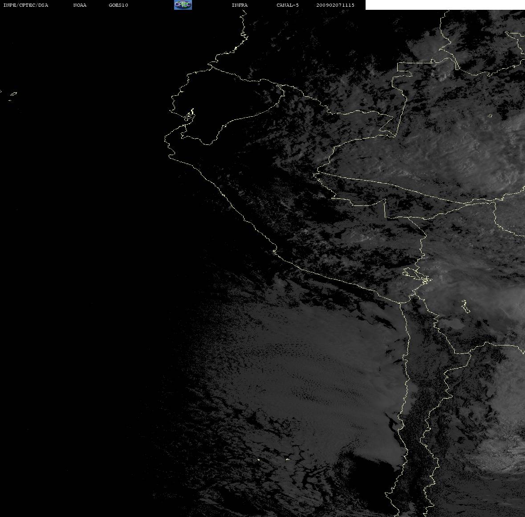525x517 pixels.
Task: Select the 200902071115 timestamp
Action: pyautogui.click(x=335, y=5)
